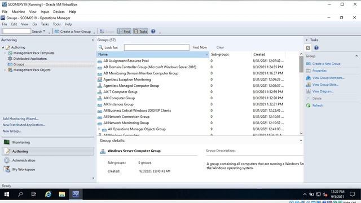Expand All Operations Manager Objects Group

pos(99,129)
